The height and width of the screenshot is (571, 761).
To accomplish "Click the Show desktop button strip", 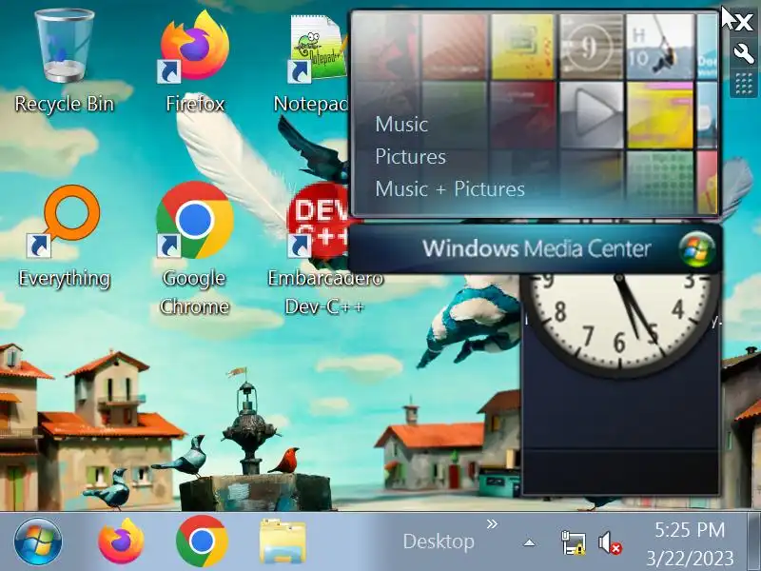I will [754, 541].
